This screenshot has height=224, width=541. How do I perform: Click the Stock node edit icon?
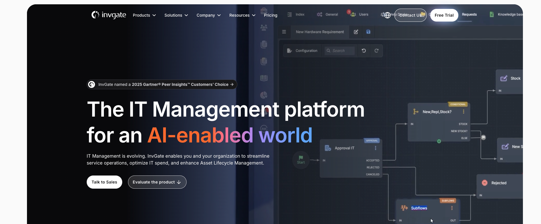tap(504, 78)
